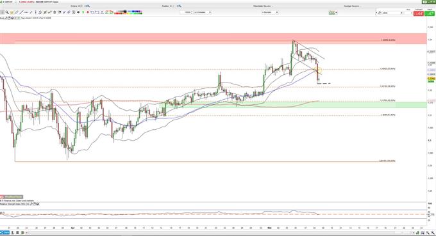Expand the indicators dropdown arrow

(x=336, y=13)
